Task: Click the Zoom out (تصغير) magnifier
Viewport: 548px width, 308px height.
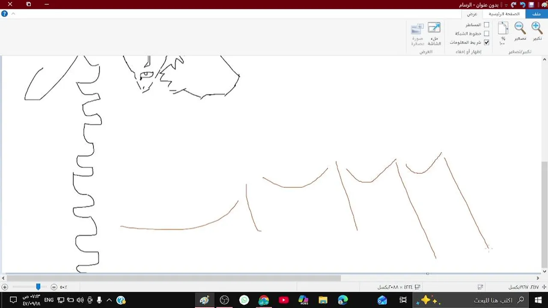Action: click(520, 28)
